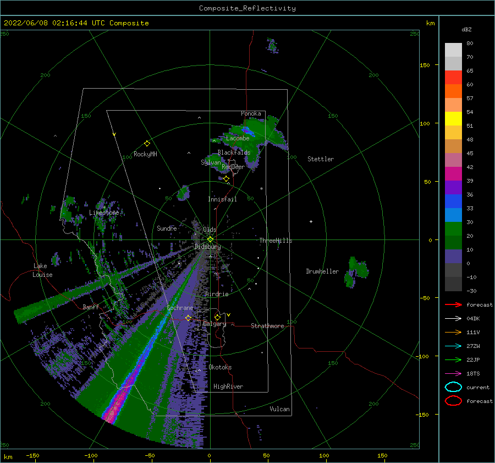Click the ThreeHills label
Screen dimensions: 495x463
coord(276,241)
